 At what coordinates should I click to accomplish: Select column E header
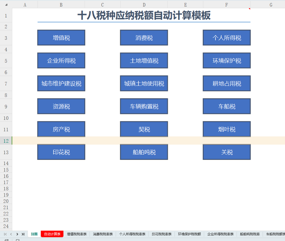pos(185,5)
